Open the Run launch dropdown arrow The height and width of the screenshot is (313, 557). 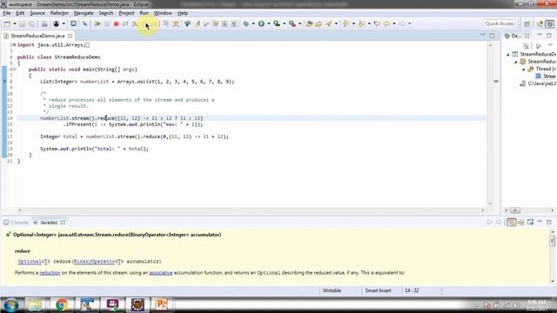[269, 23]
